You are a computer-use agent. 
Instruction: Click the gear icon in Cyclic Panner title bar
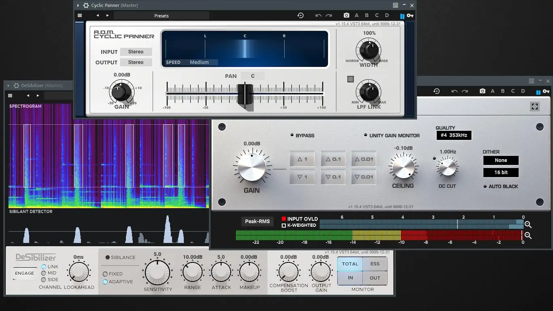(x=86, y=5)
